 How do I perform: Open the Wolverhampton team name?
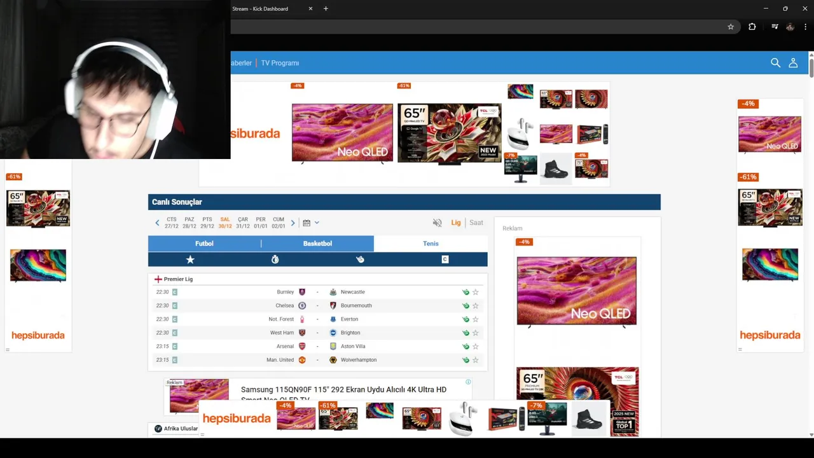[359, 360]
